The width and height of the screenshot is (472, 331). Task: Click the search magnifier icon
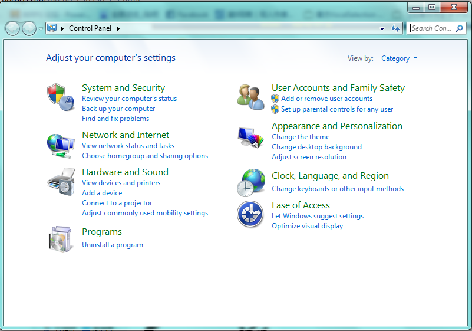click(x=460, y=28)
